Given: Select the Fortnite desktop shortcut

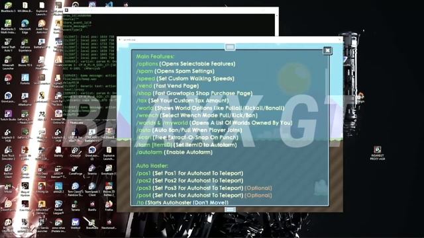Looking at the screenshot, I should (x=25, y=79).
